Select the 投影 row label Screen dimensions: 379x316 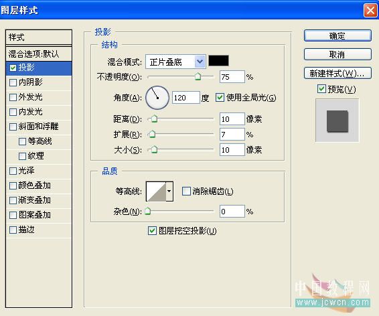pyautogui.click(x=26, y=68)
